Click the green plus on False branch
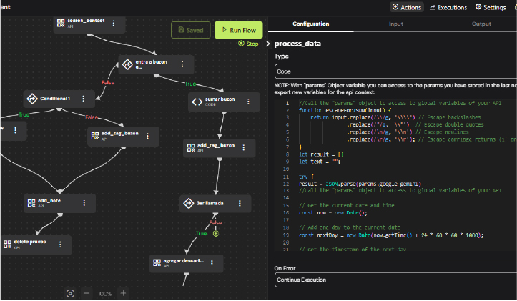 pos(215,233)
